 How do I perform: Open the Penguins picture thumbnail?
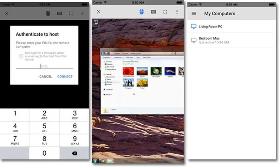(128, 83)
